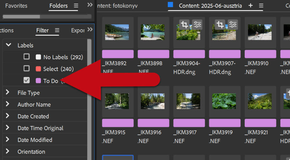The width and height of the screenshot is (290, 160).
Task: Click the adjustments badge on _IKM3907-HDR.dng
Action: tap(233, 25)
